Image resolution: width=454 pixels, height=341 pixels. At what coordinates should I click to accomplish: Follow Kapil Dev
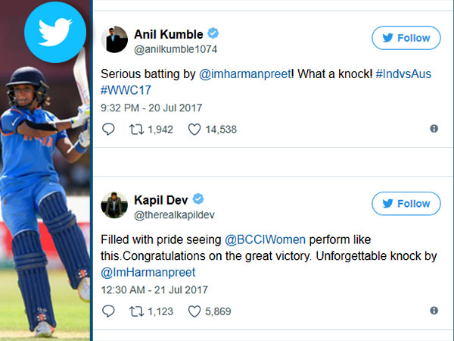pyautogui.click(x=406, y=204)
